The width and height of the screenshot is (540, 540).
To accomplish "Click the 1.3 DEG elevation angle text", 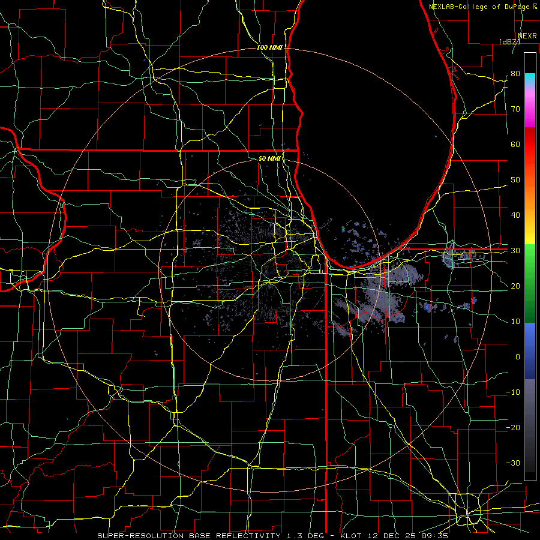I will click(x=305, y=536).
